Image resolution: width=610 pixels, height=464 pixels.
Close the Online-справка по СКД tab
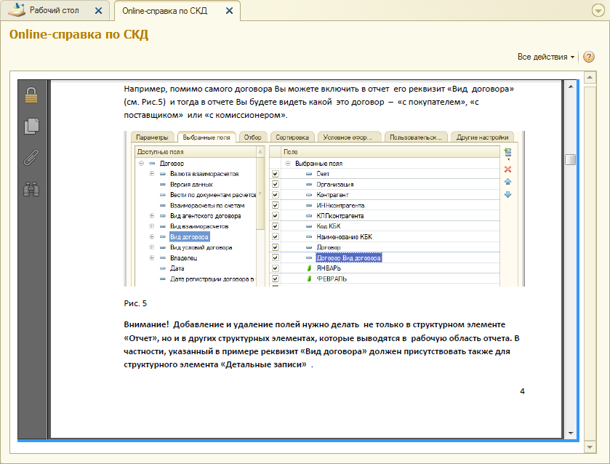pyautogui.click(x=230, y=11)
